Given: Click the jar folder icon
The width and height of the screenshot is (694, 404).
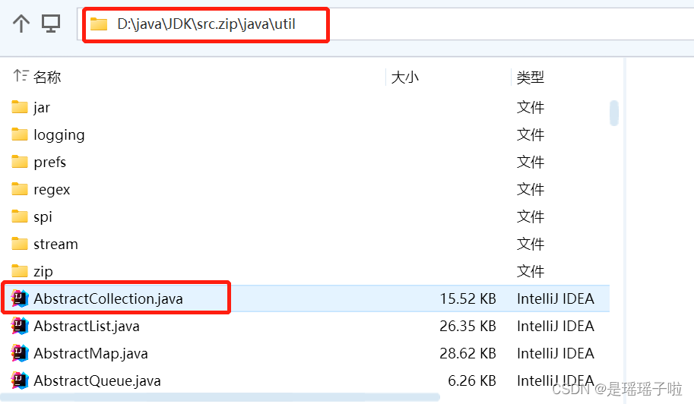Looking at the screenshot, I should coord(20,107).
